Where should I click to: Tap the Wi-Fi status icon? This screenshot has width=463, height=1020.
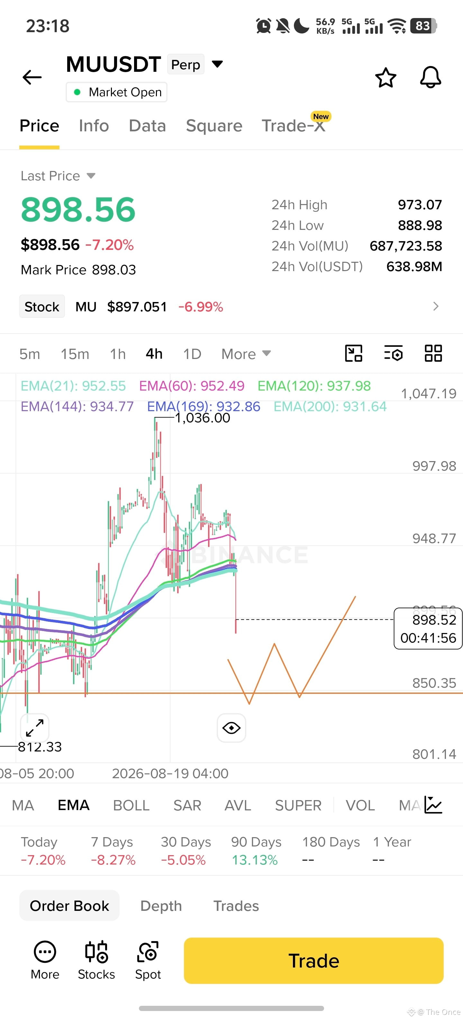(x=397, y=26)
